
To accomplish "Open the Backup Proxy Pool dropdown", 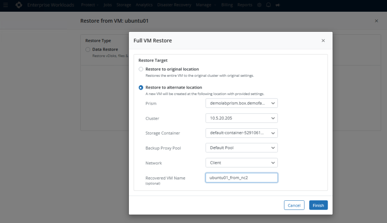I will tap(241, 148).
